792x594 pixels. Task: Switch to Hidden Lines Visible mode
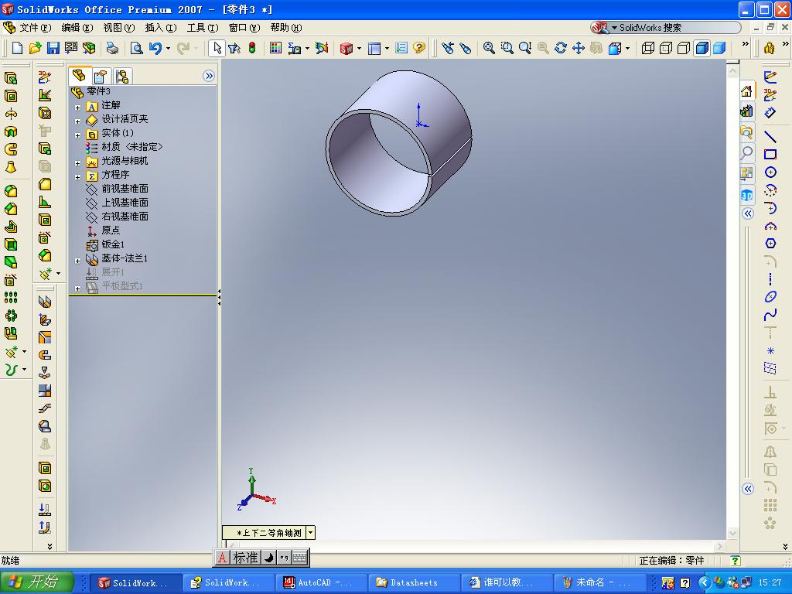tap(666, 48)
